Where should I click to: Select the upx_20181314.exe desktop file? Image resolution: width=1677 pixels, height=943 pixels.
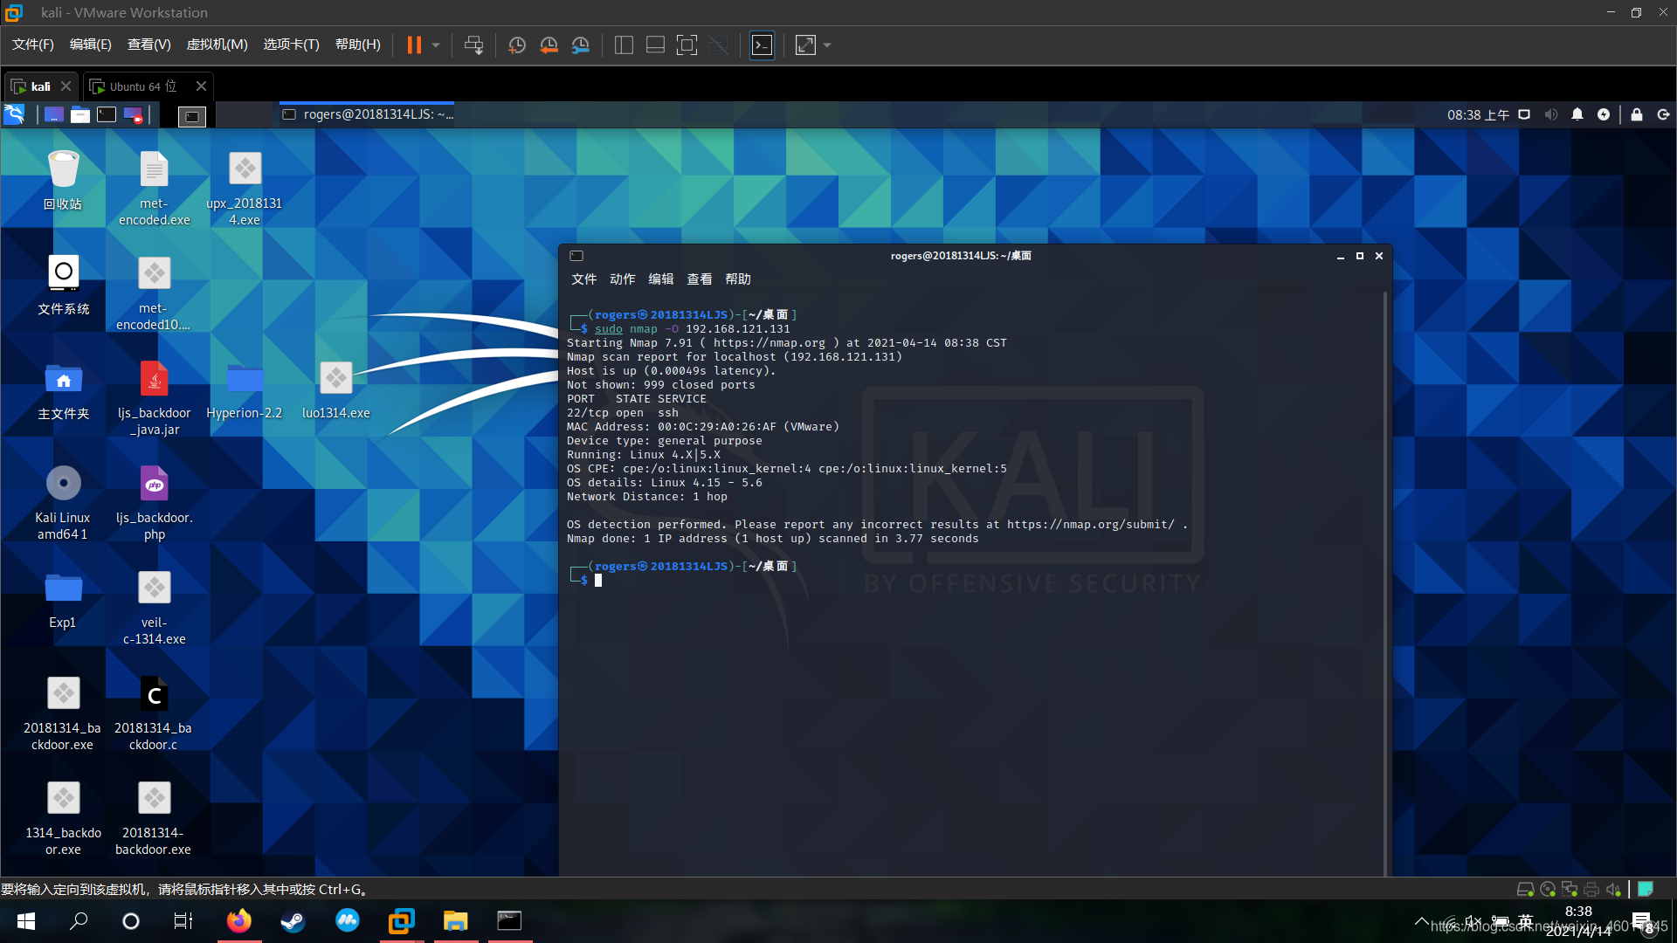(245, 188)
